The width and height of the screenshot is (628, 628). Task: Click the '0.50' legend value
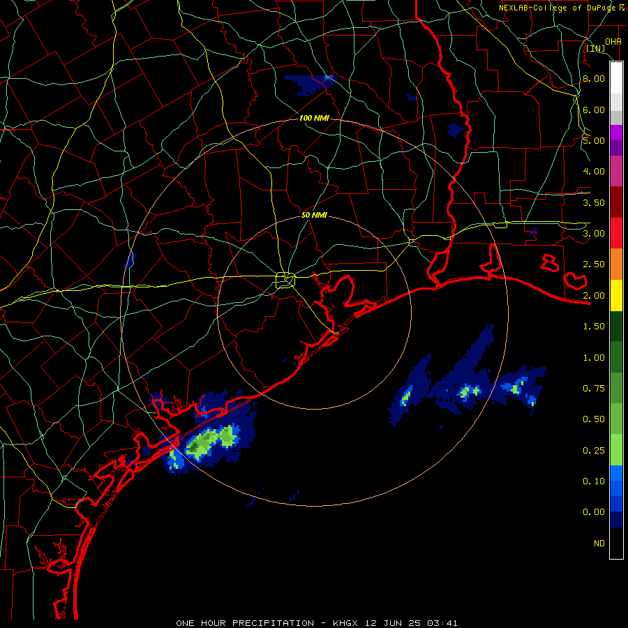594,419
